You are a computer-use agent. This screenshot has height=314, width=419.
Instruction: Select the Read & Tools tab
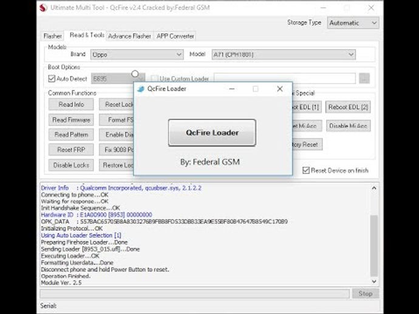point(87,35)
